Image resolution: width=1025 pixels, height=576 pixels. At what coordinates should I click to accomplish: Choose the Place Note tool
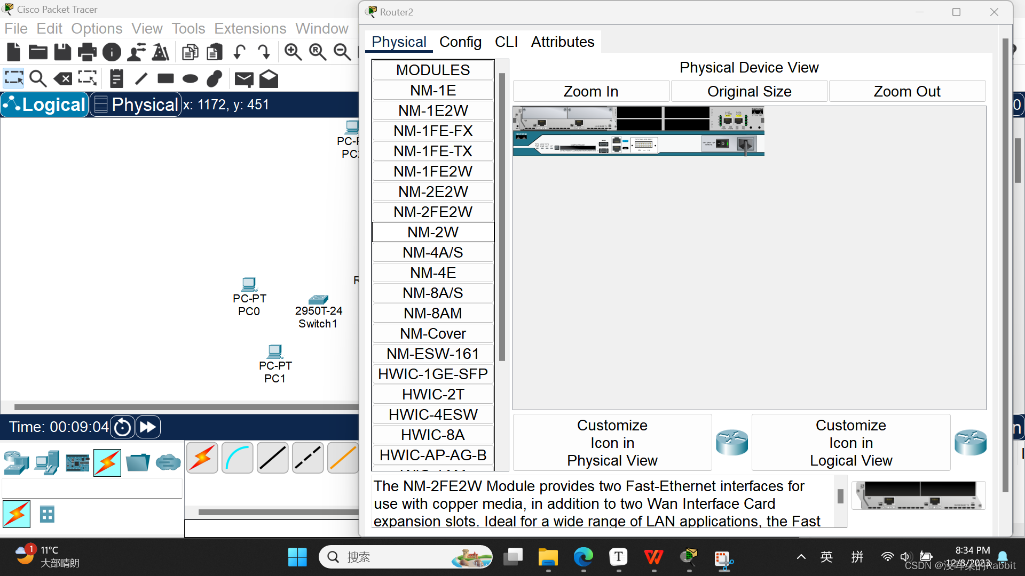pos(116,78)
